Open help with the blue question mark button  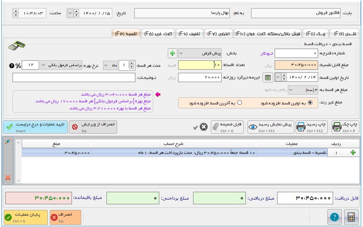(334, 217)
